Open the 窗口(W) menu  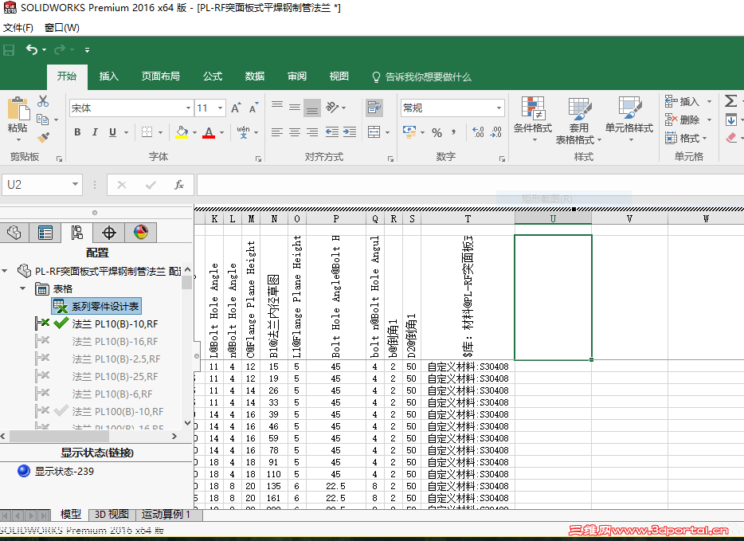coord(61,28)
